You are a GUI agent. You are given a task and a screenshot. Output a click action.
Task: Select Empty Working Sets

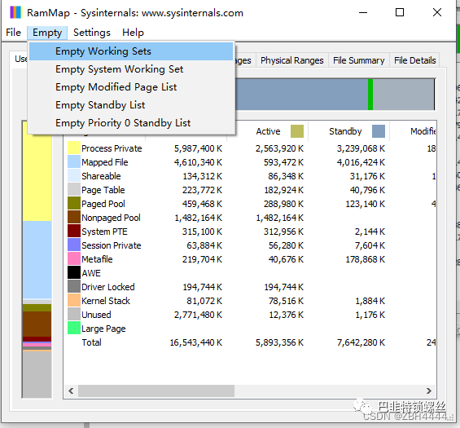tap(131, 51)
